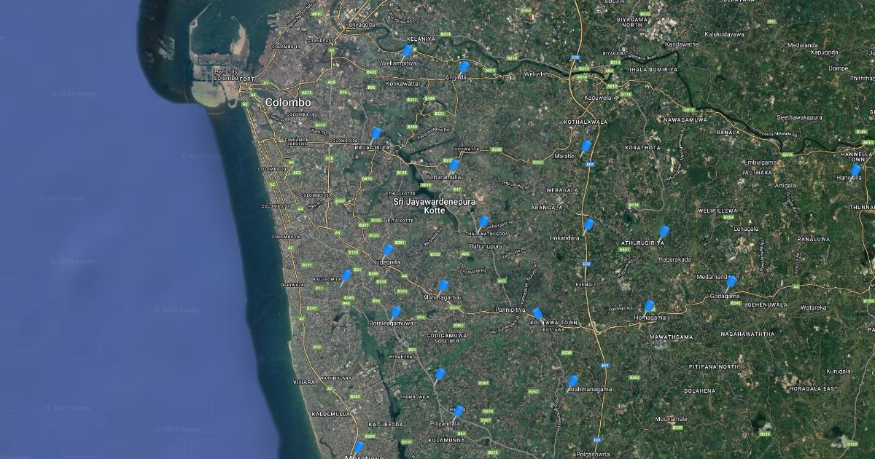Image resolution: width=875 pixels, height=459 pixels.
Task: Select the pin near Kalubowila
Action: click(346, 275)
